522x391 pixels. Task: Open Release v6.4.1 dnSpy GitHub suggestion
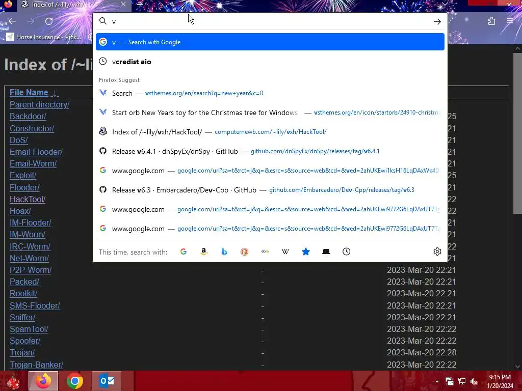click(x=270, y=151)
